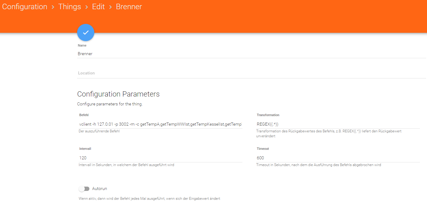Go to Configuration in the breadcrumb
The width and height of the screenshot is (427, 205).
point(25,7)
